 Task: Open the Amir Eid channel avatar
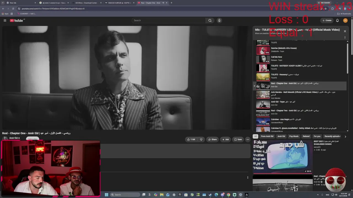coord(5,138)
